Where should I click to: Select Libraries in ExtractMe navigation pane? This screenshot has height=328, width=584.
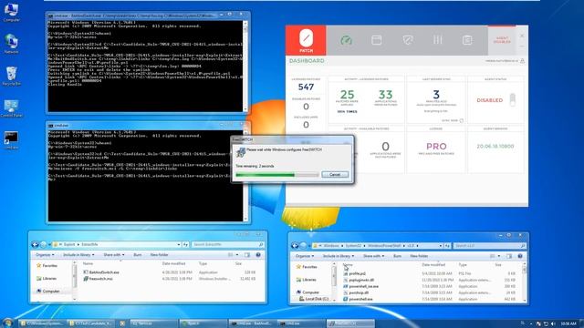coord(49,278)
